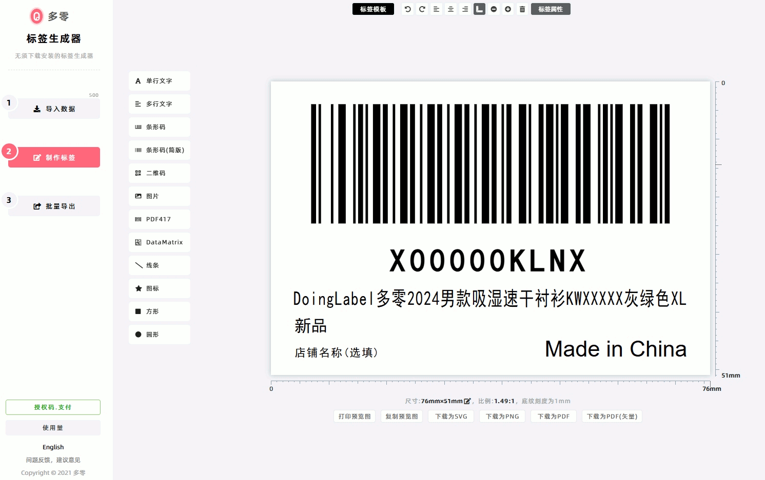Align selected element to the right
The height and width of the screenshot is (480, 765).
(465, 9)
